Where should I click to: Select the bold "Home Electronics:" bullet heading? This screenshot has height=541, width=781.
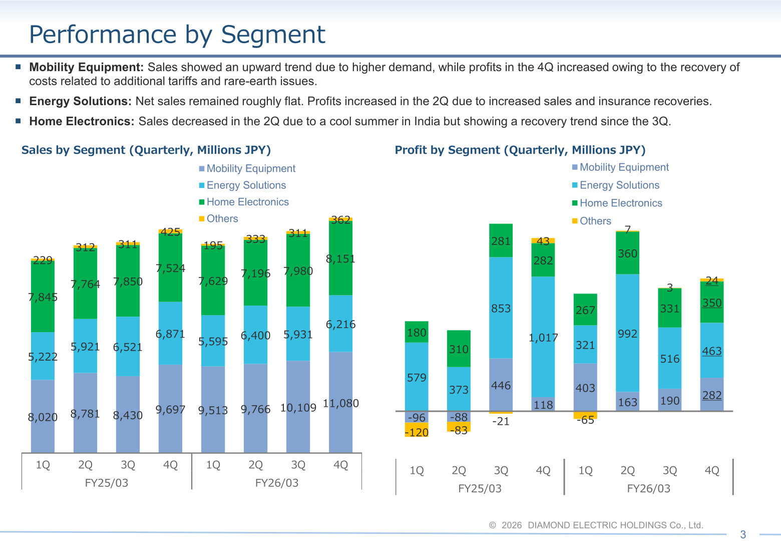(x=82, y=121)
